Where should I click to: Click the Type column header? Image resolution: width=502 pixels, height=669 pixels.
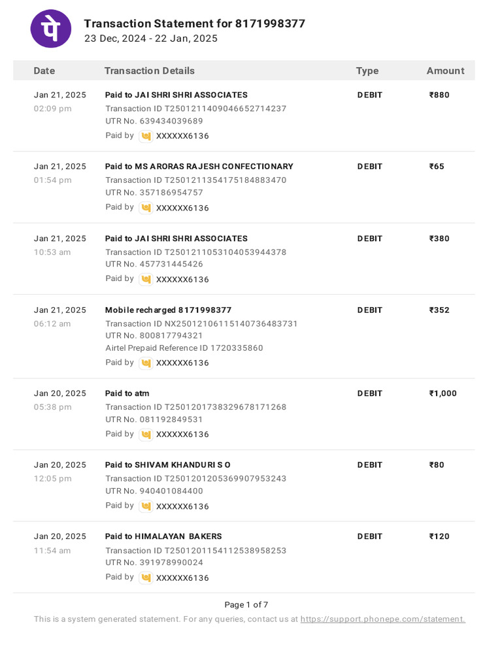coord(367,71)
